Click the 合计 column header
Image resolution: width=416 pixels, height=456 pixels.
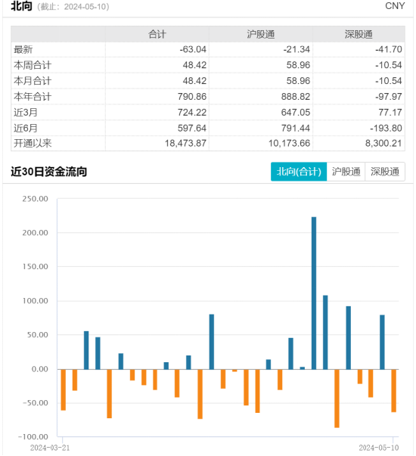click(x=157, y=34)
